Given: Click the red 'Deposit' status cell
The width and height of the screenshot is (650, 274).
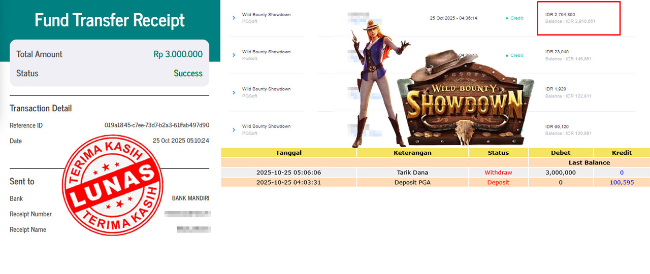Looking at the screenshot, I should [498, 182].
